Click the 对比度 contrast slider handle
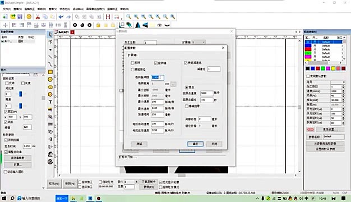The width and height of the screenshot is (351, 202). coord(20,94)
